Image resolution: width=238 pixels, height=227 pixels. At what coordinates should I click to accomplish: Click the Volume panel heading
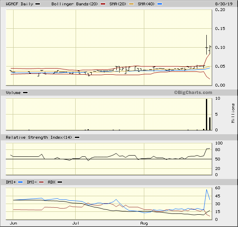point(13,93)
